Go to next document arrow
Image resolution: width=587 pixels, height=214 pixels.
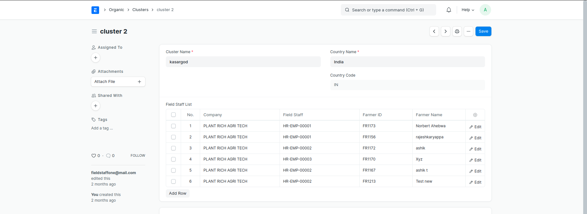445,31
